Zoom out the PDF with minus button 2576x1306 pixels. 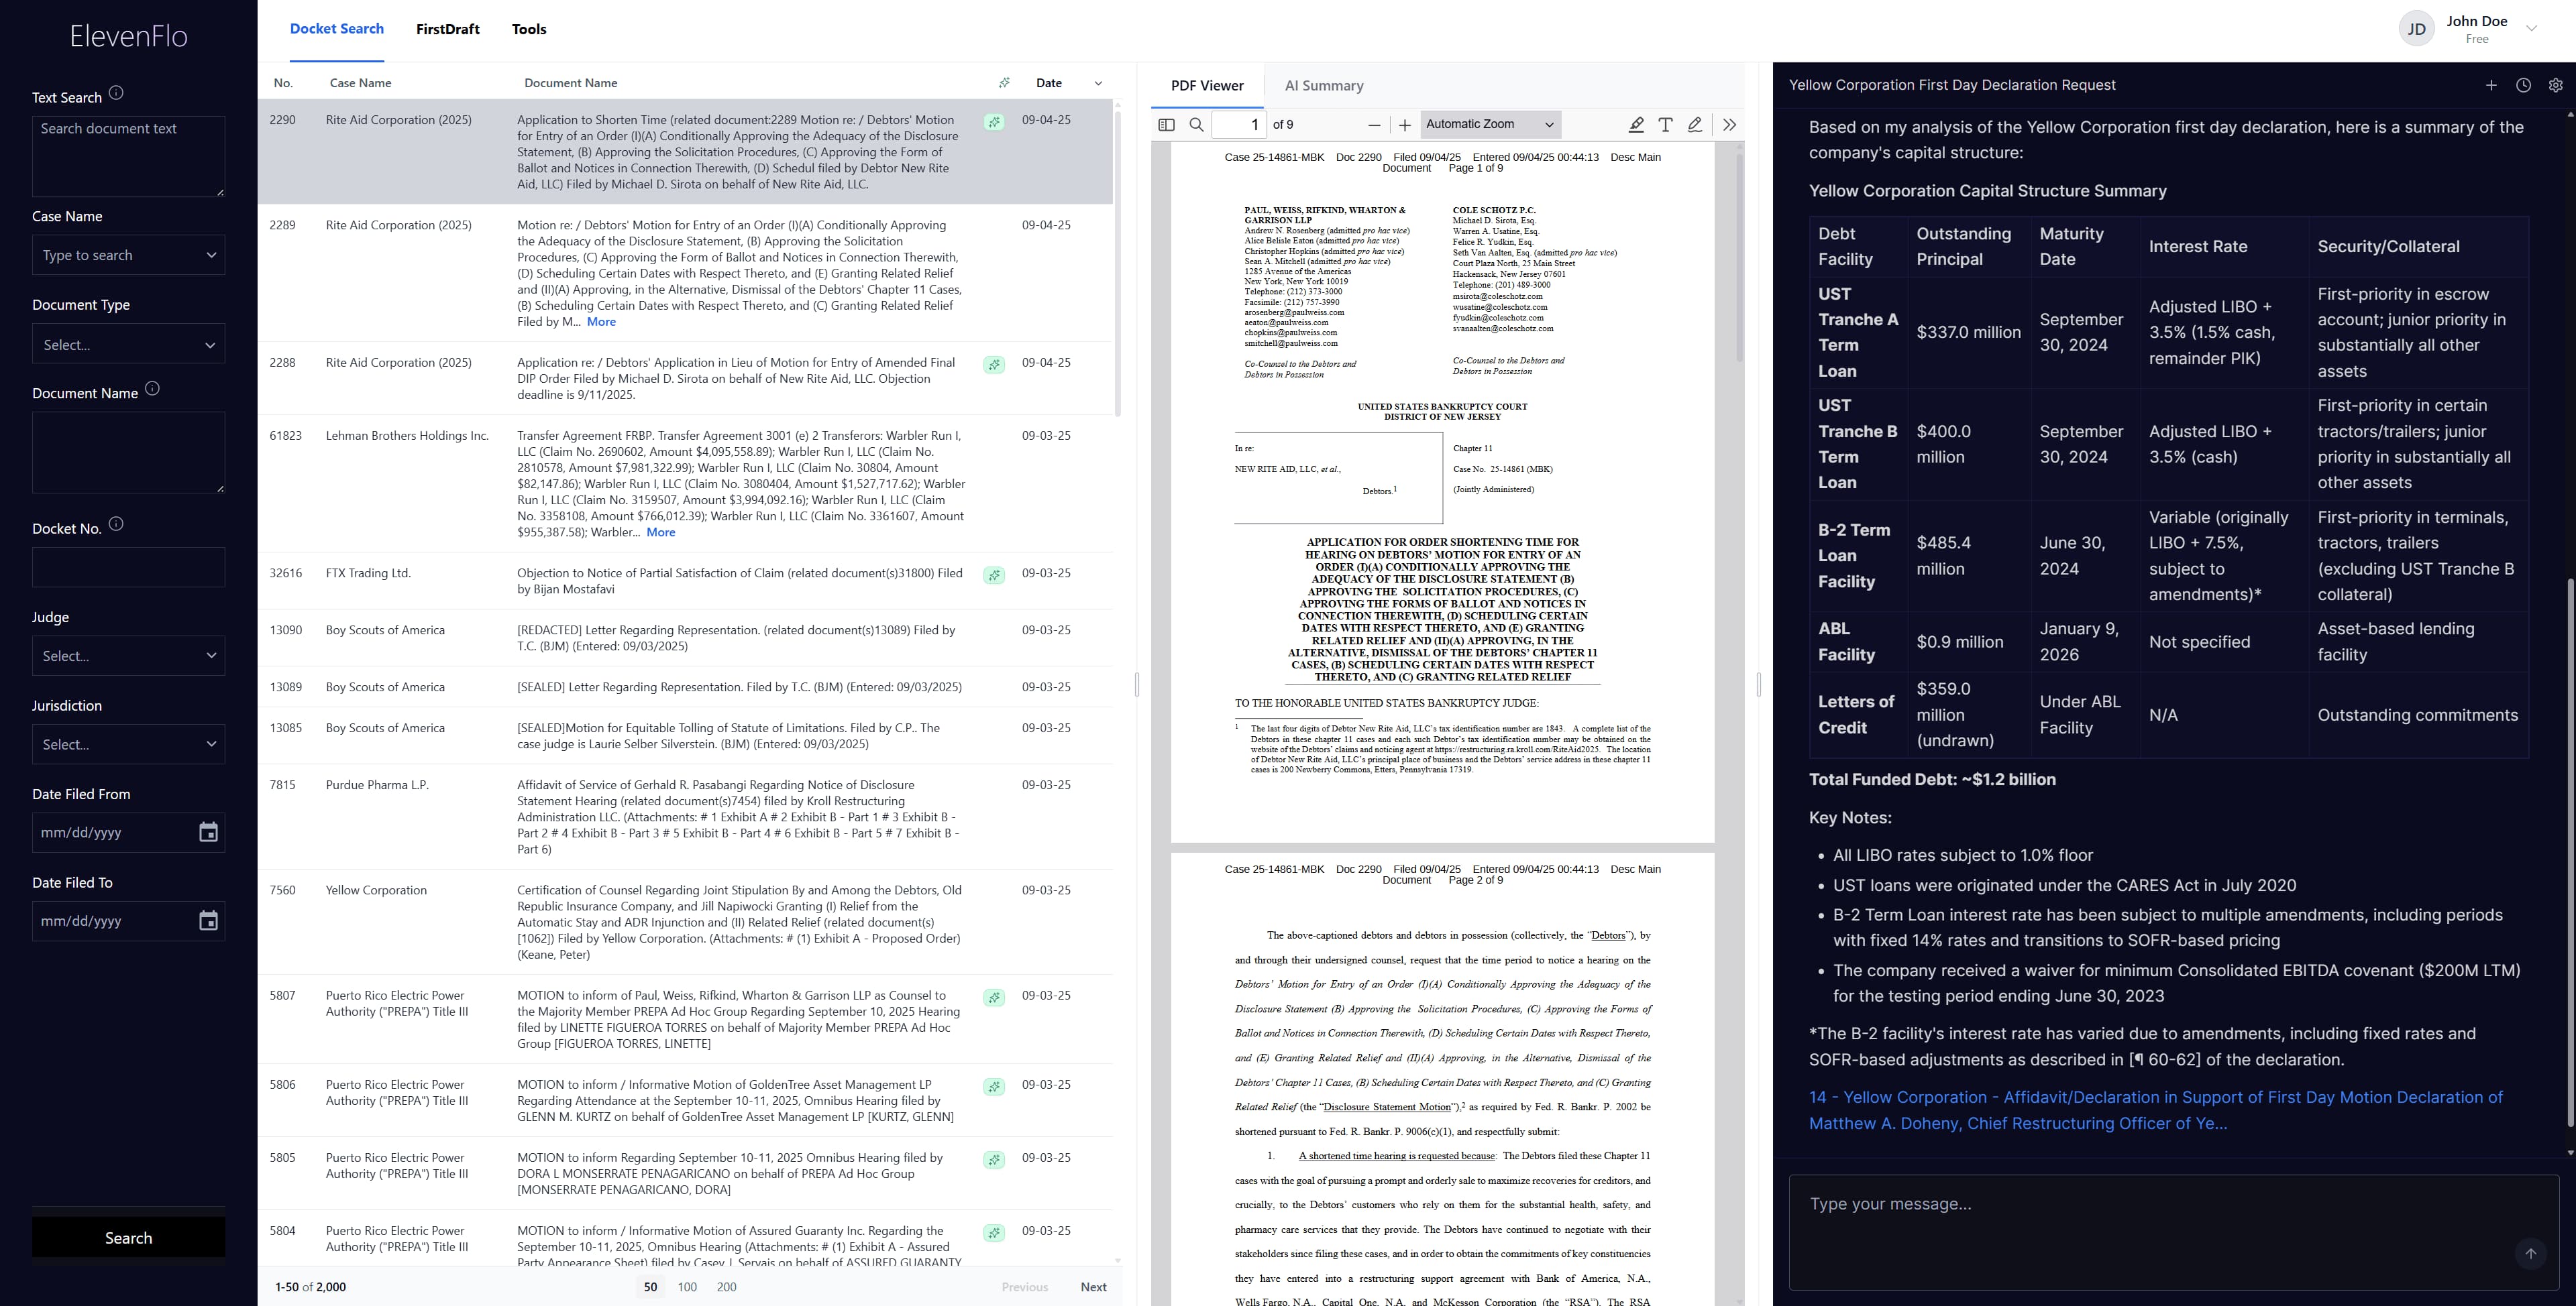[1374, 125]
